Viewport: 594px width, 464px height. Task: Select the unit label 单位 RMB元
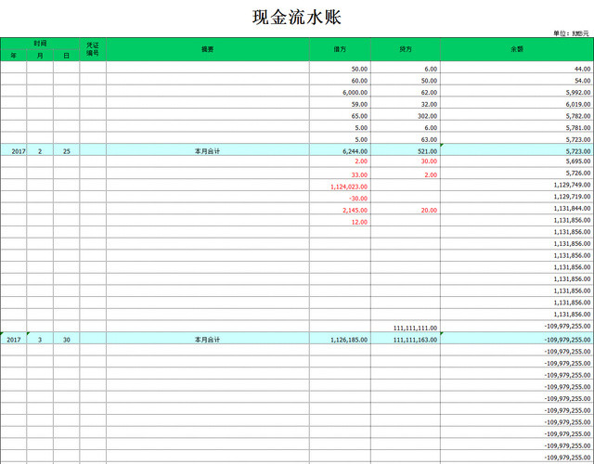coord(571,33)
